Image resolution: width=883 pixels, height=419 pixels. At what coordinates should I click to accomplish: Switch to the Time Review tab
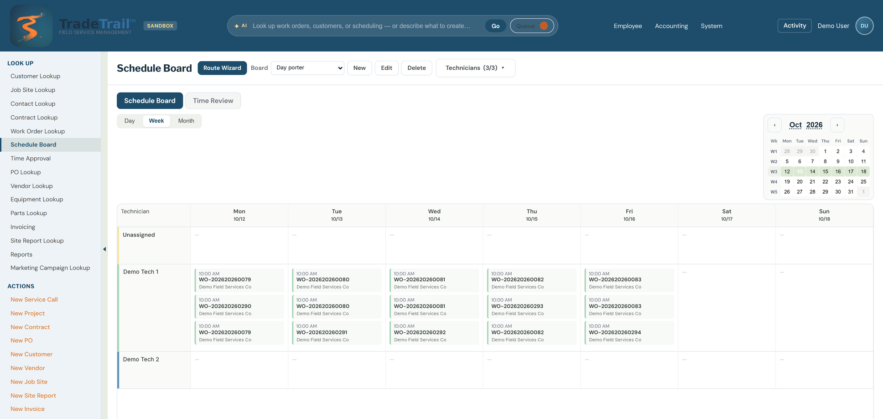pyautogui.click(x=213, y=101)
